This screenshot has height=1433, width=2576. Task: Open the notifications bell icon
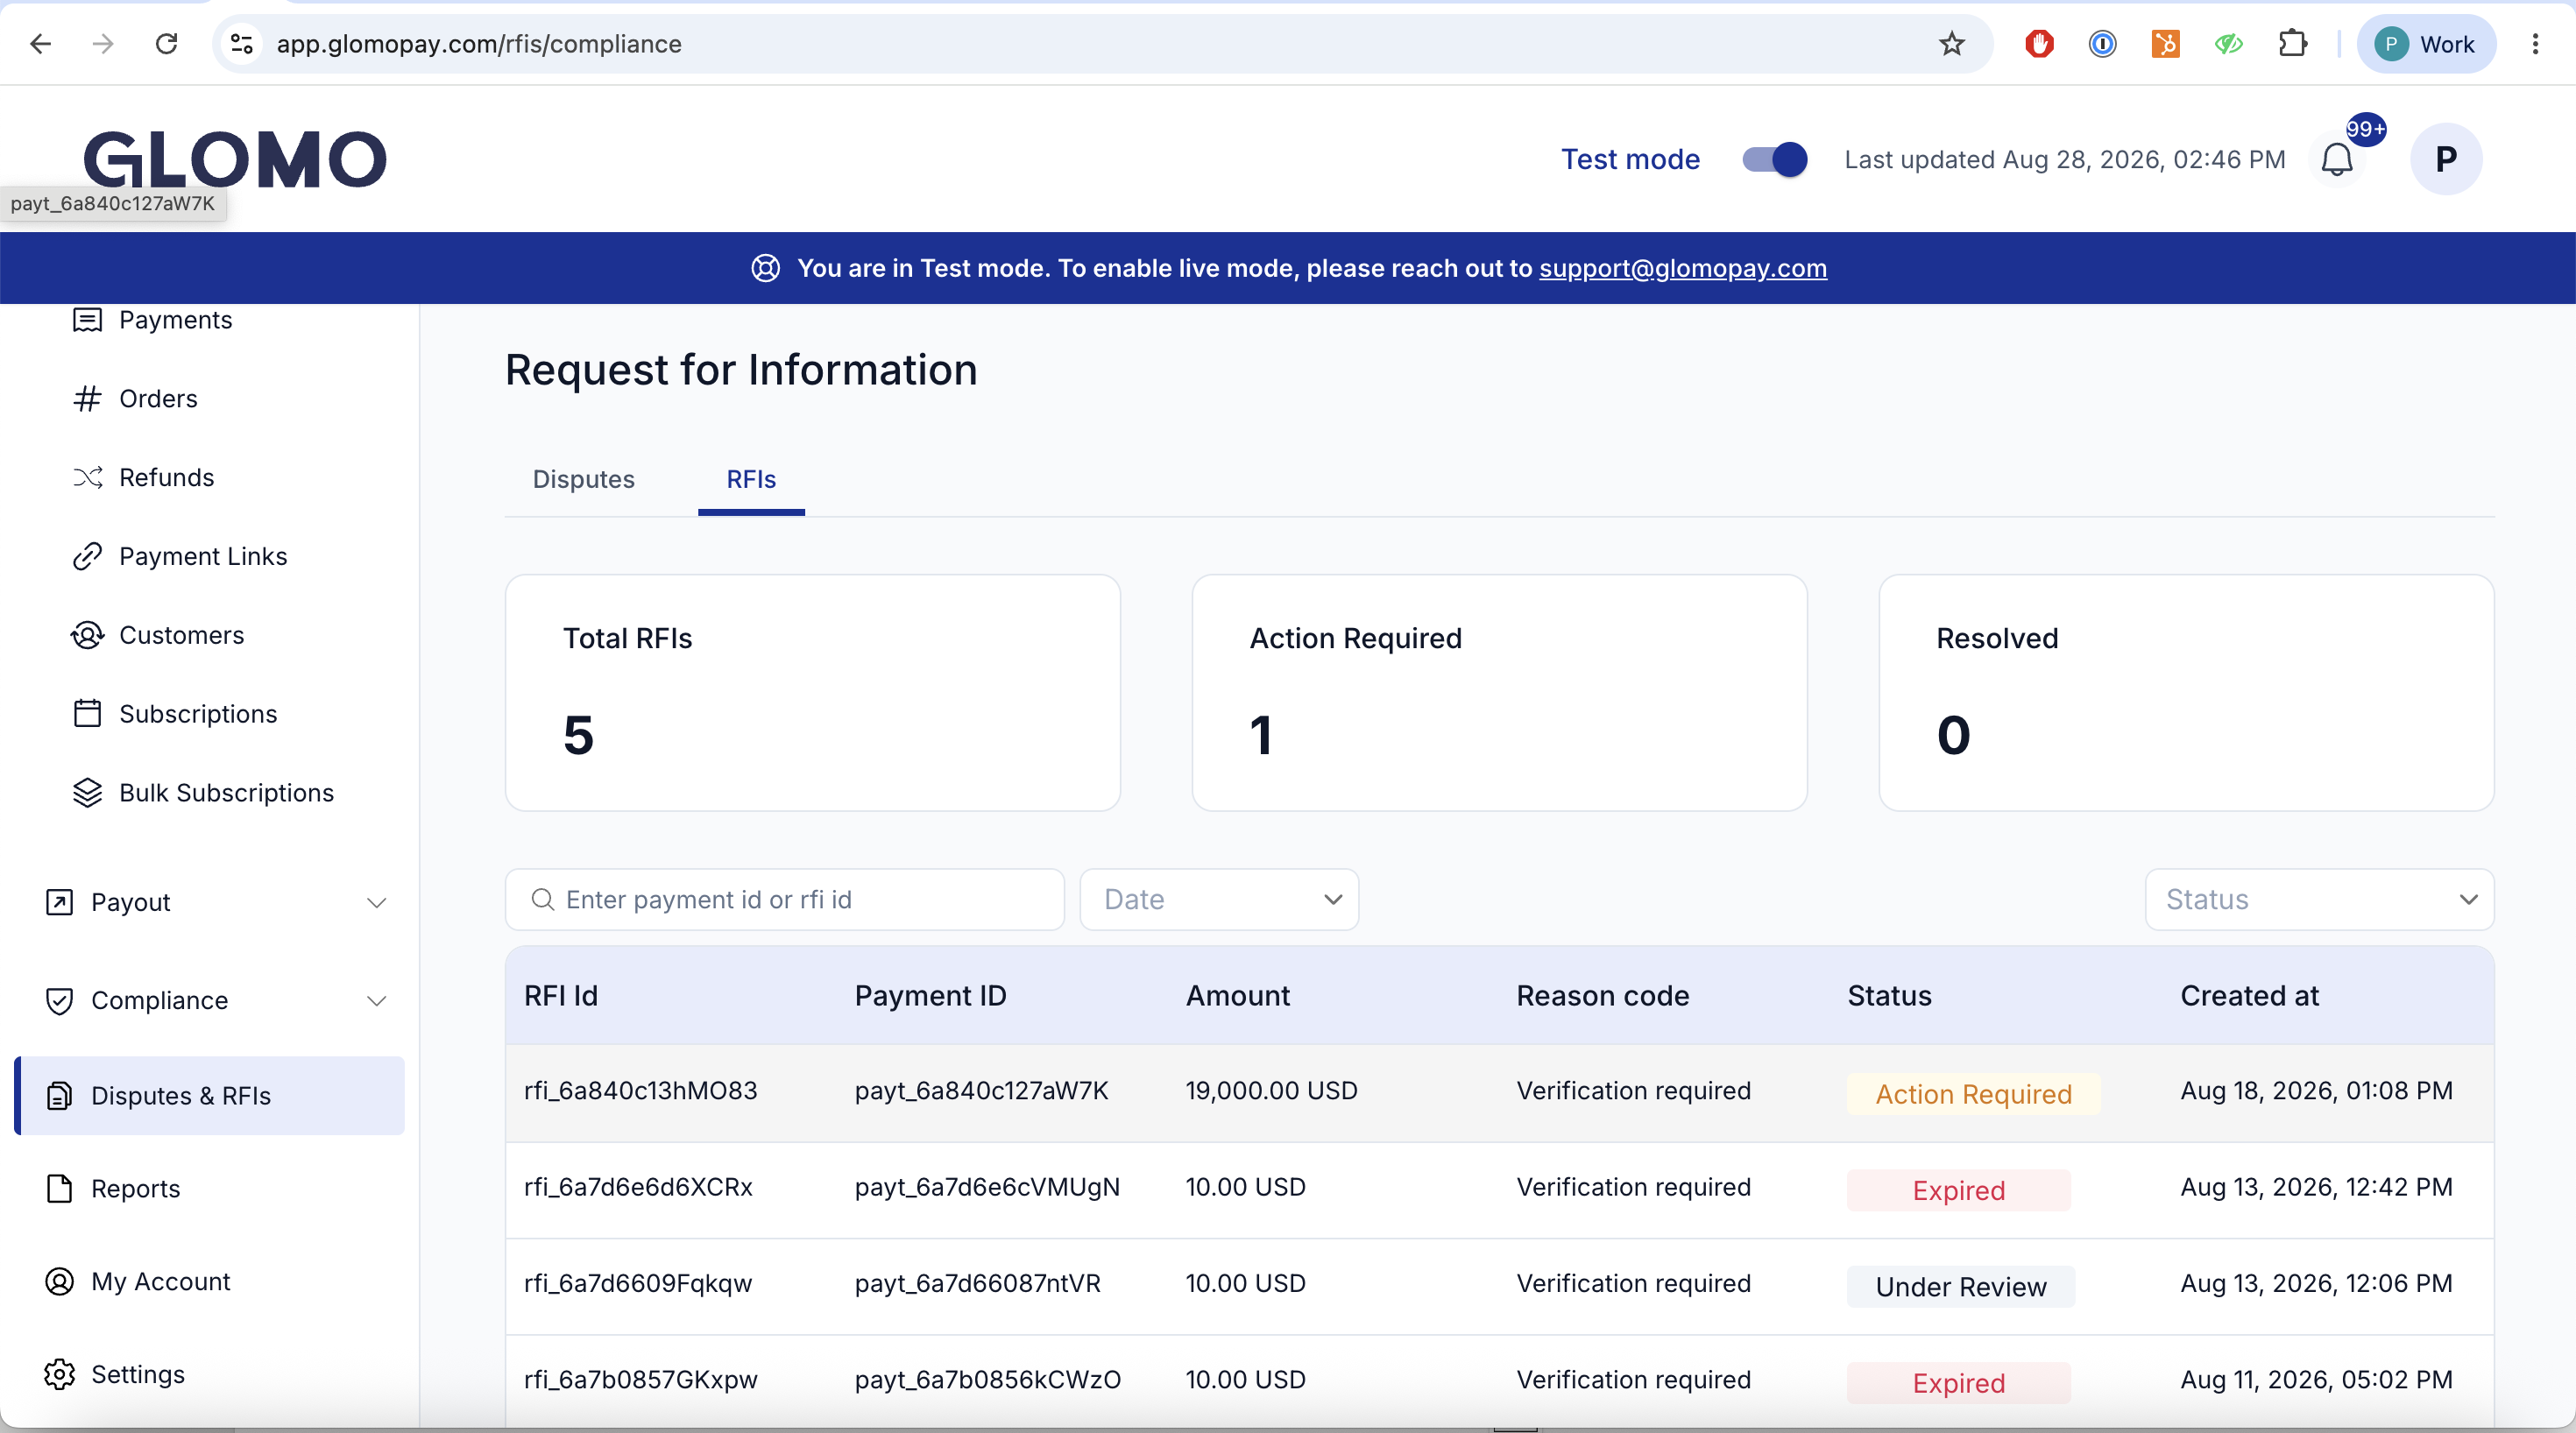pyautogui.click(x=2336, y=160)
